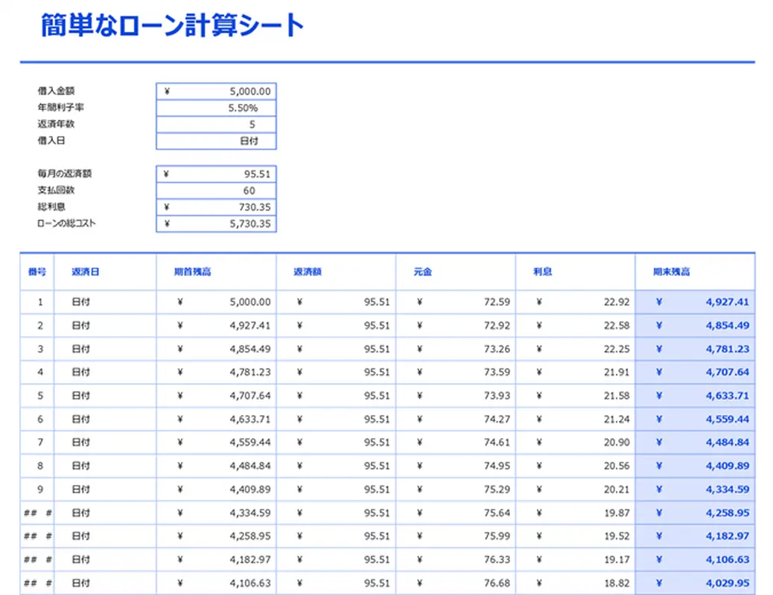Image resolution: width=773 pixels, height=595 pixels.
Task: Select the 借入日 date input cell
Action: [x=216, y=141]
